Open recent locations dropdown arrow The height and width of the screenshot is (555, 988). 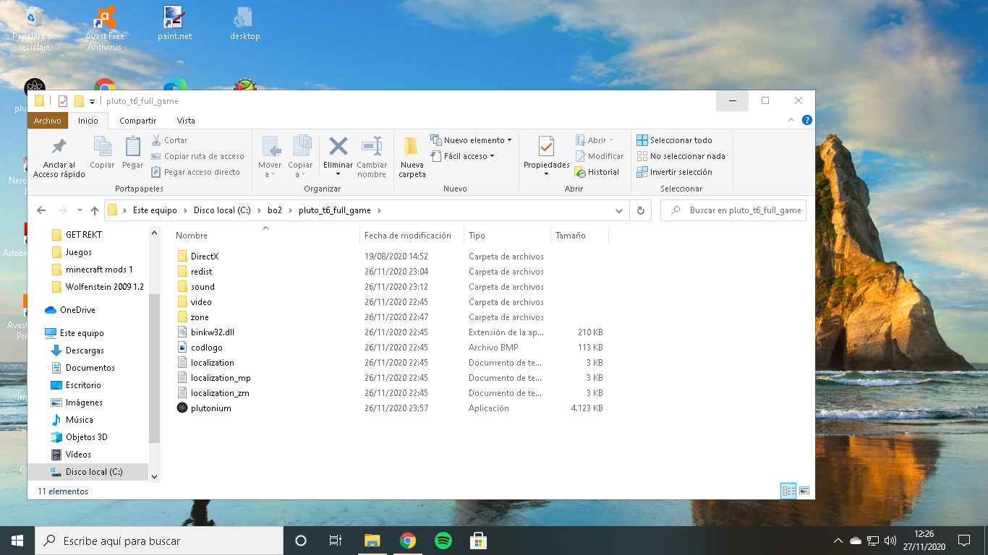click(x=80, y=211)
